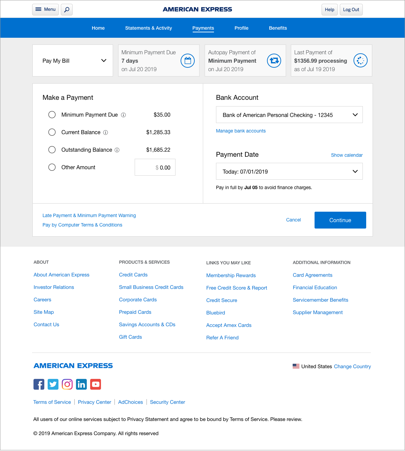
Task: Open Security Center footer link
Action: (167, 402)
